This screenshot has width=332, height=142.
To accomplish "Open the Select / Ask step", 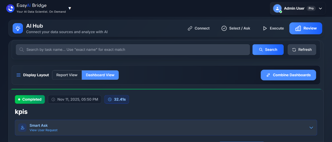I will (236, 28).
